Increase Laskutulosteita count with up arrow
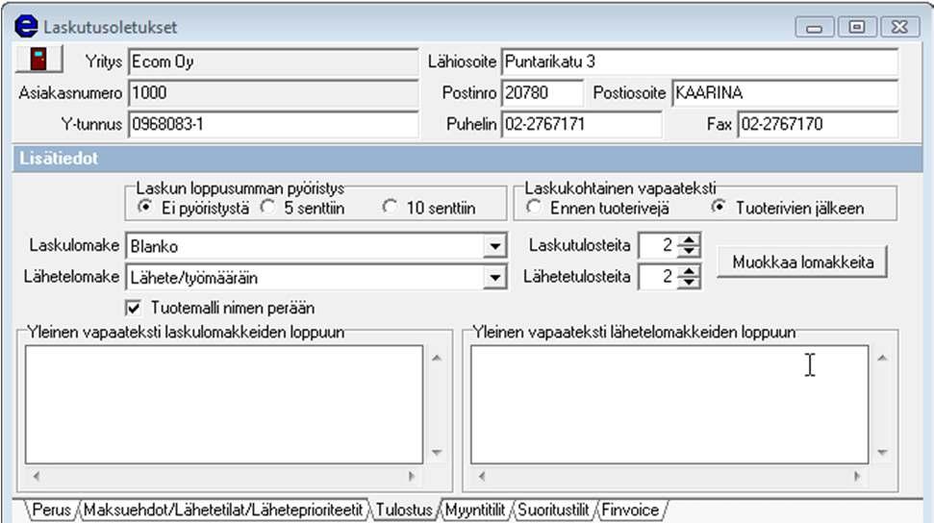934x523 pixels. [689, 239]
